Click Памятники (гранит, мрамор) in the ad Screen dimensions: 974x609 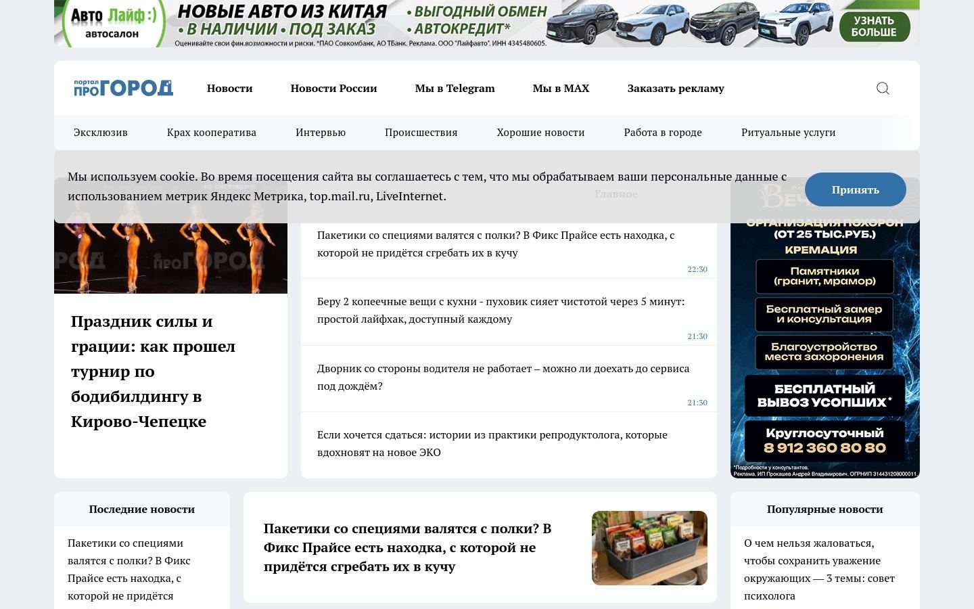coord(825,276)
